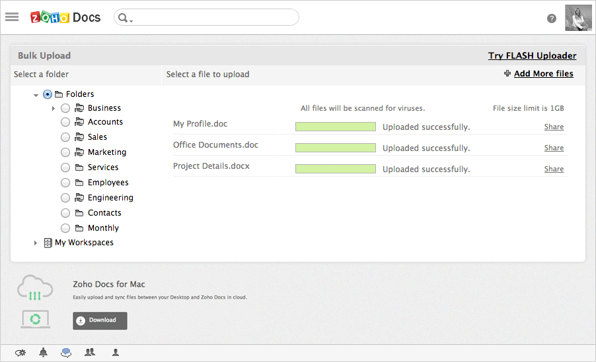Click the Monthly folder icon
Image resolution: width=596 pixels, height=362 pixels.
(79, 228)
